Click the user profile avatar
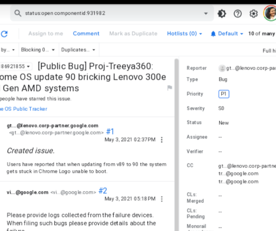 [270, 14]
